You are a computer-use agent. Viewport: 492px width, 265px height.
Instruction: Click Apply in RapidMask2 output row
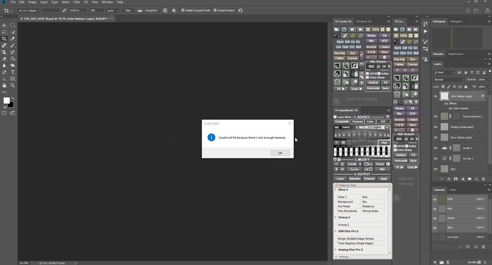tap(384, 179)
